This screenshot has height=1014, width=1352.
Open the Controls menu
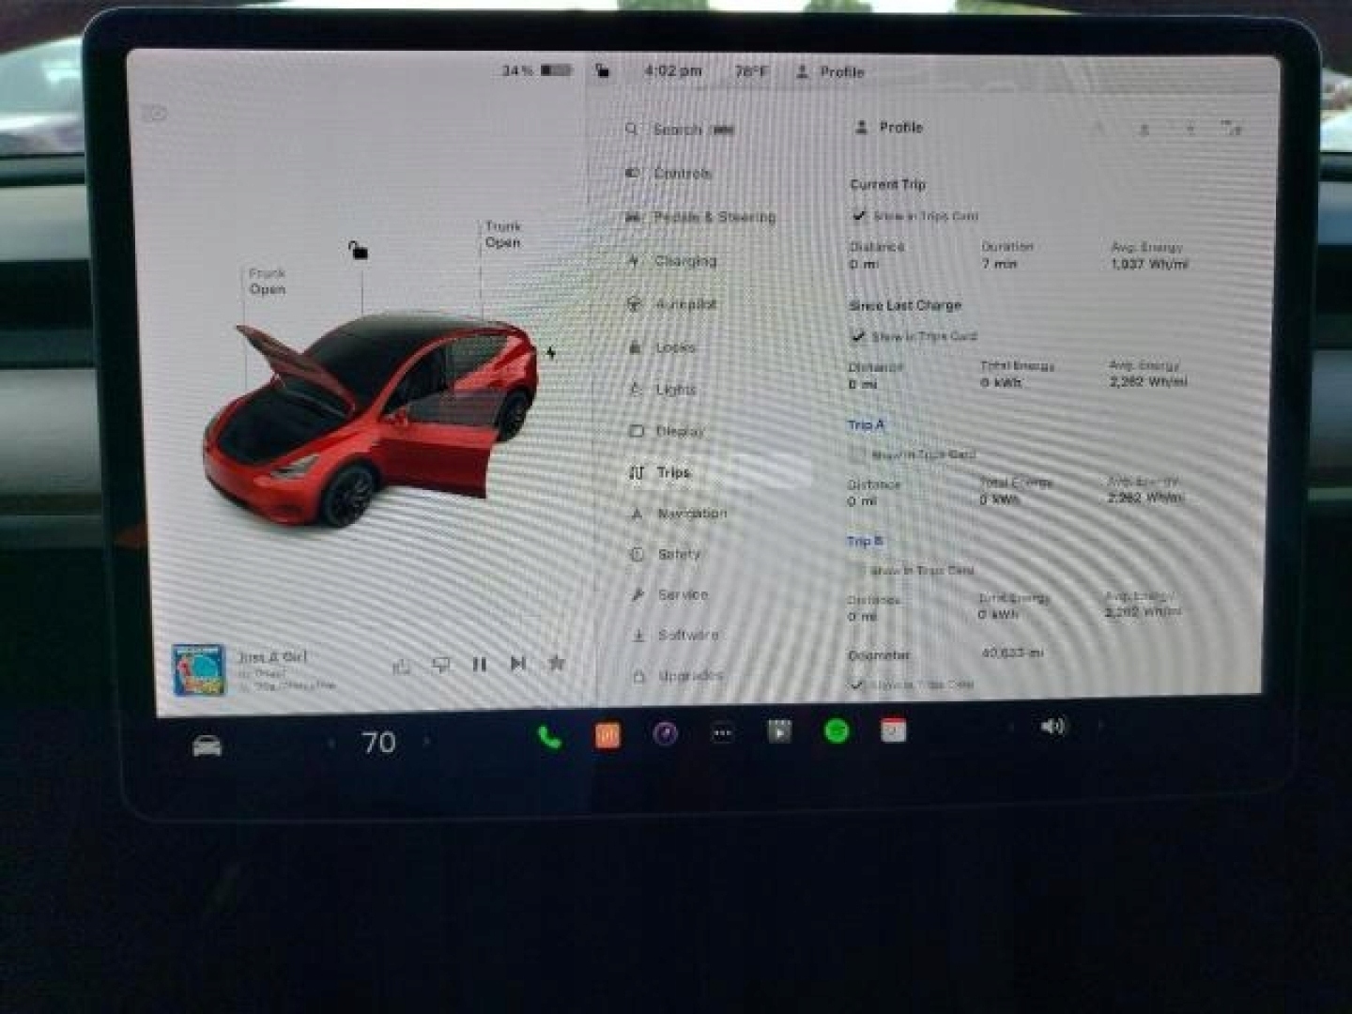(668, 173)
